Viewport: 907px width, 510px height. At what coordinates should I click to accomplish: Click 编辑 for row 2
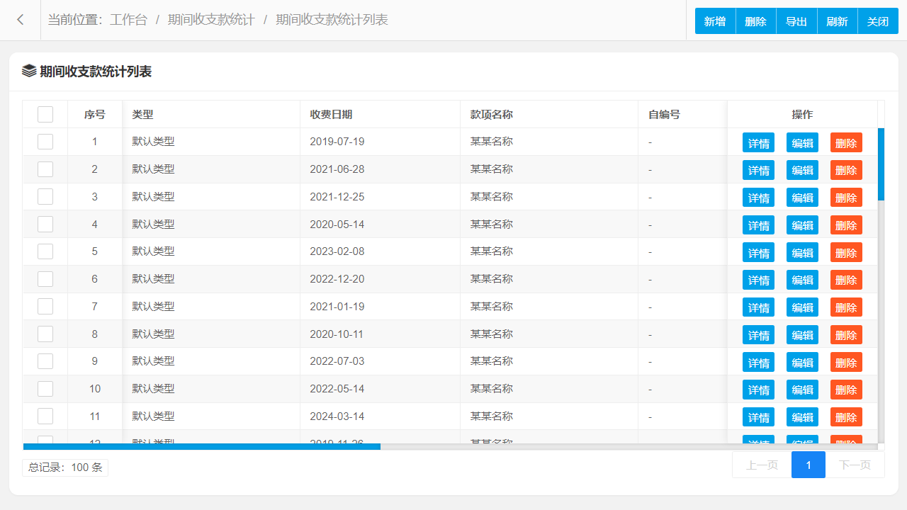802,170
